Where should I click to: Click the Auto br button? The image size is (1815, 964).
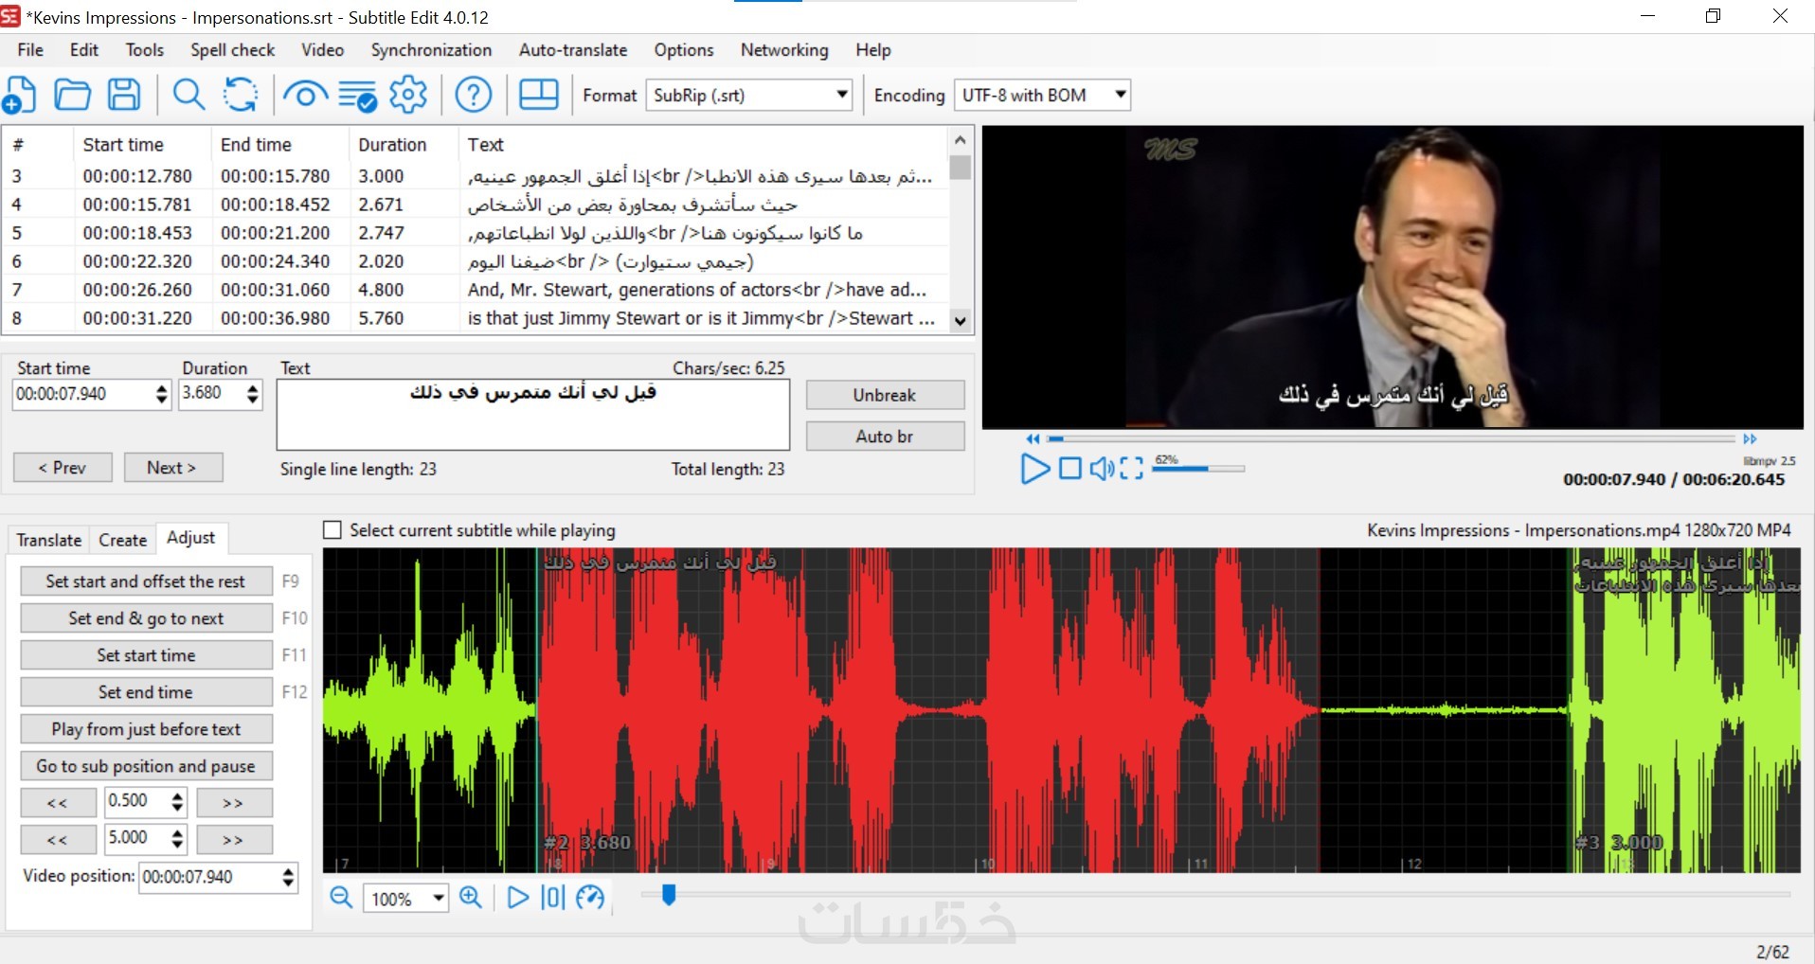(885, 437)
